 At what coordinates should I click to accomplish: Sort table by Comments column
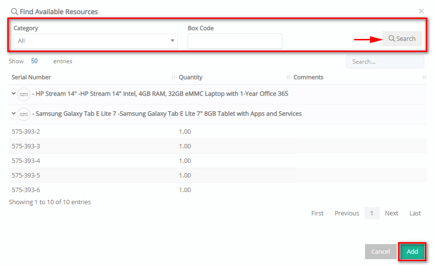[308, 77]
